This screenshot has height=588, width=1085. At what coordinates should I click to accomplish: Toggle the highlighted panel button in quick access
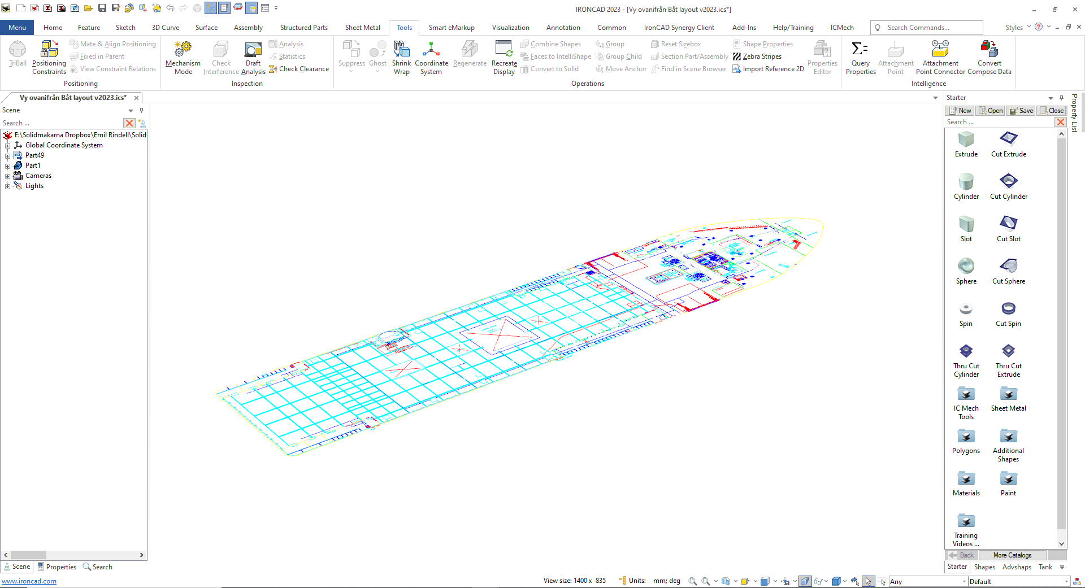pos(251,8)
